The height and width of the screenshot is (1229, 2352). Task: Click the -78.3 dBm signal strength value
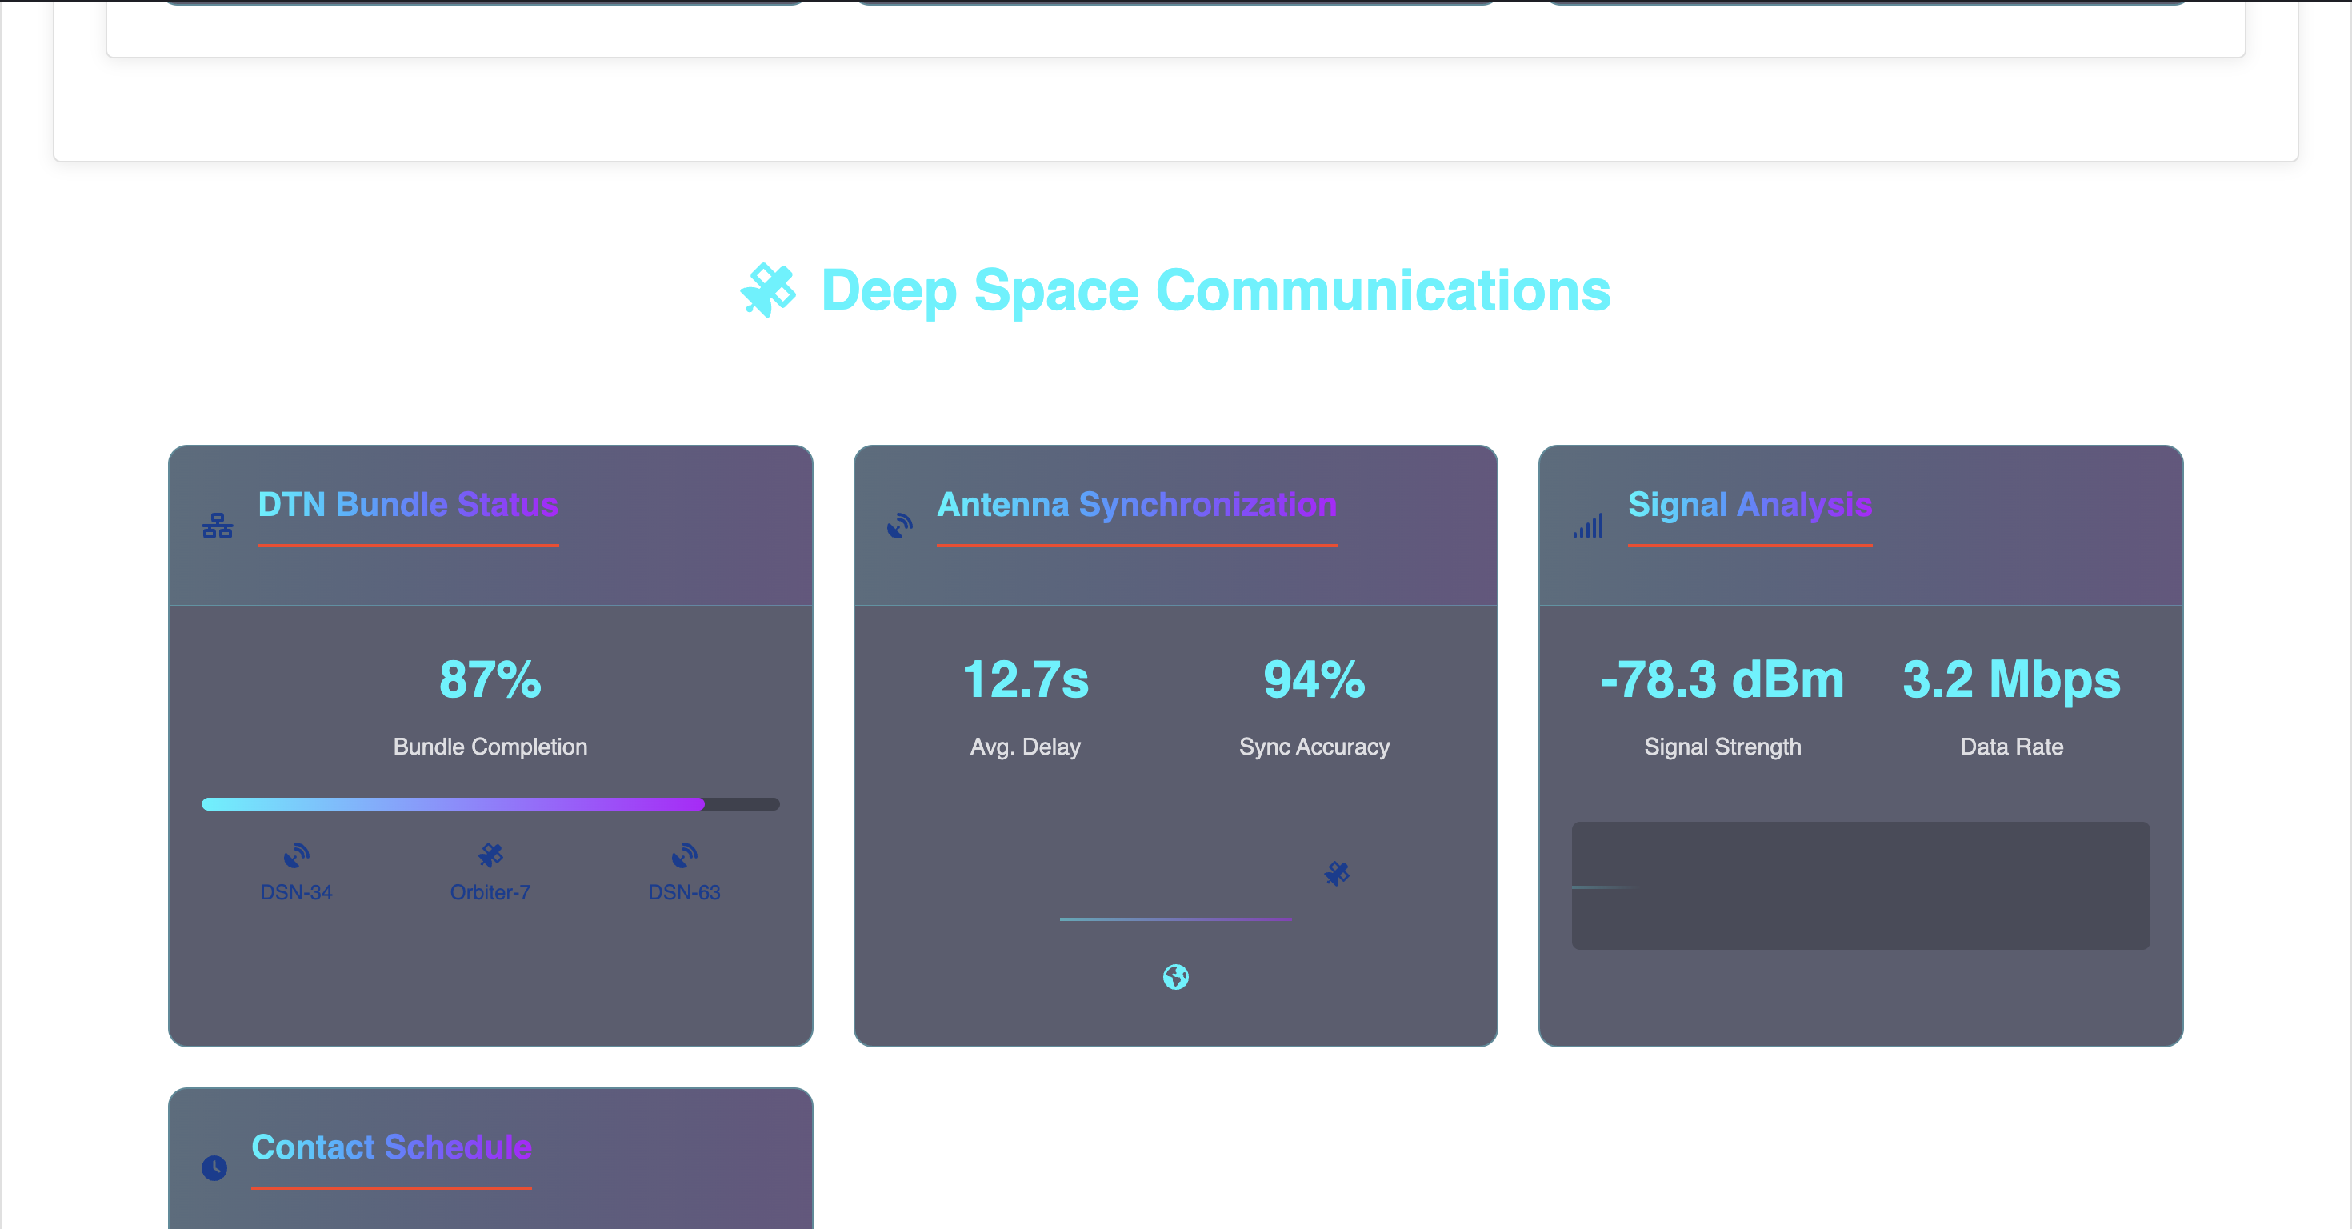pyautogui.click(x=1722, y=679)
